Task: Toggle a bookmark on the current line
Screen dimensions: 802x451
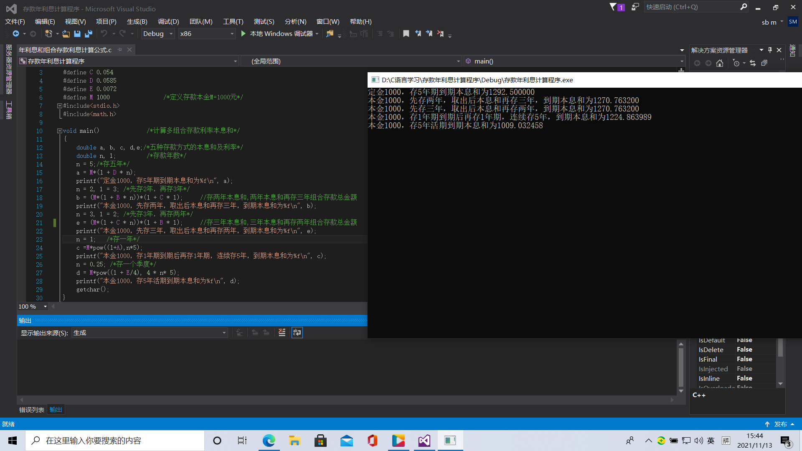Action: [406, 34]
